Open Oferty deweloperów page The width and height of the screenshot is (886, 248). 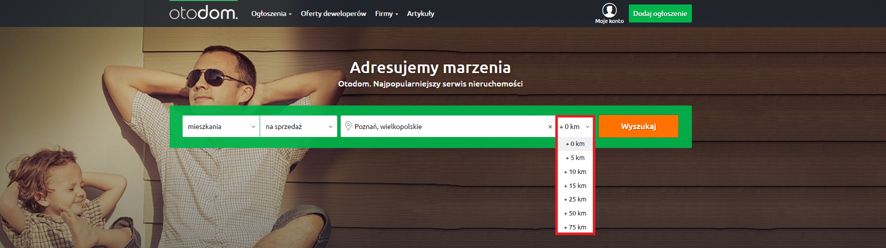[333, 14]
